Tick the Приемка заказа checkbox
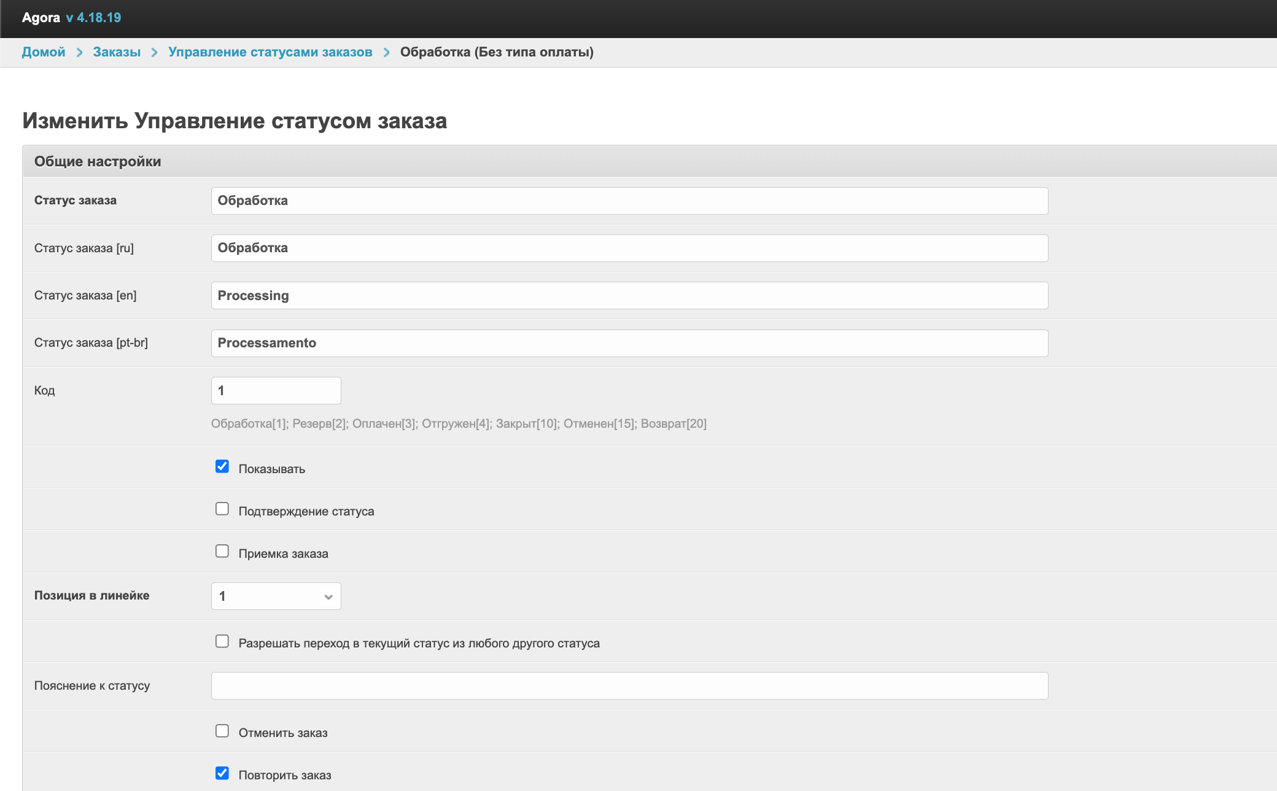Screen dimensions: 1277x791 tap(222, 552)
